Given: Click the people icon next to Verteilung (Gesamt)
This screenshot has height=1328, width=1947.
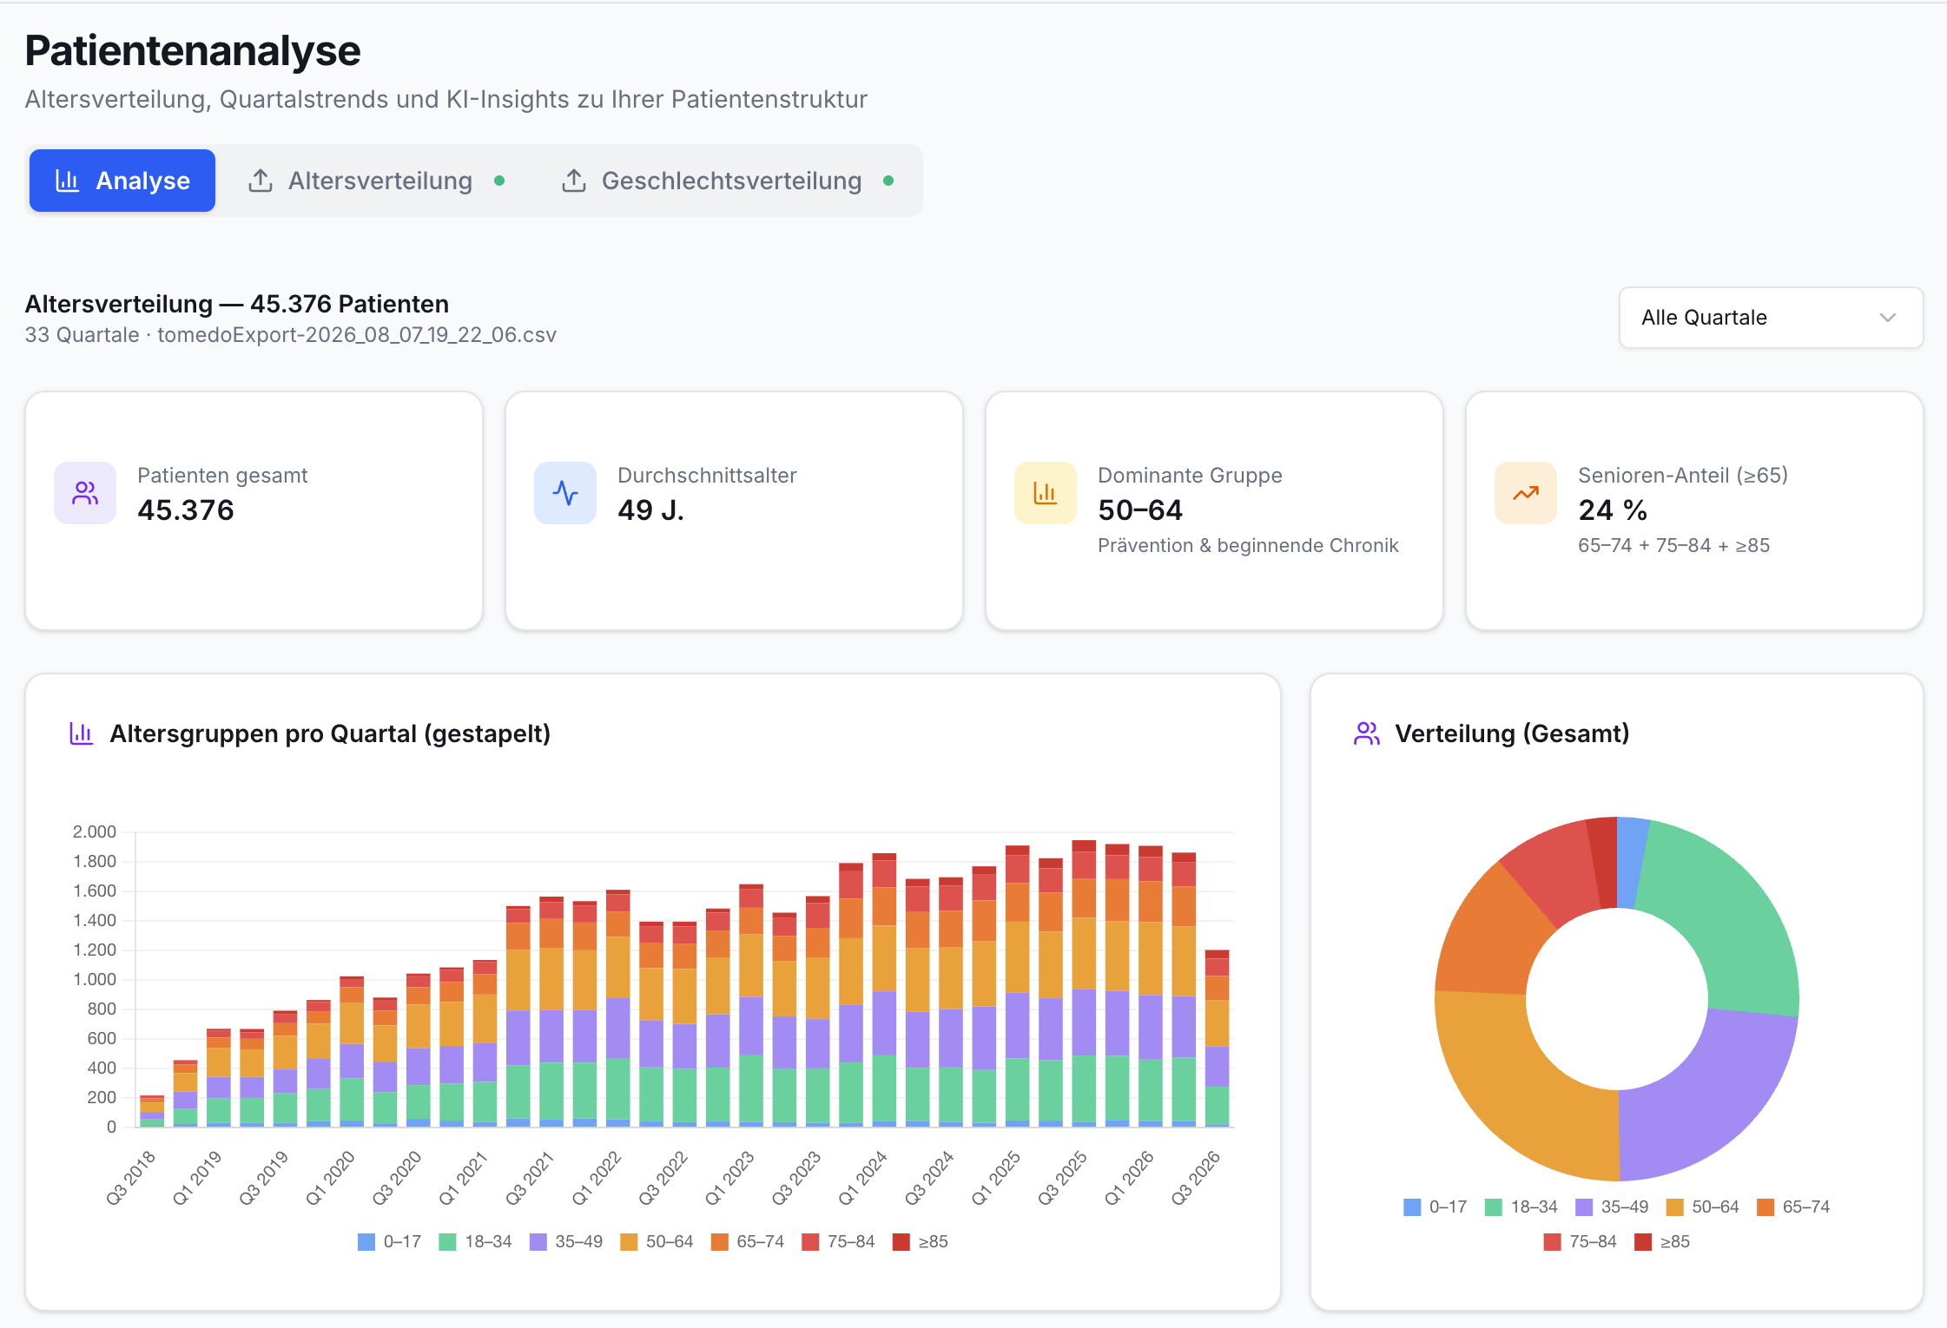Looking at the screenshot, I should click(1367, 733).
